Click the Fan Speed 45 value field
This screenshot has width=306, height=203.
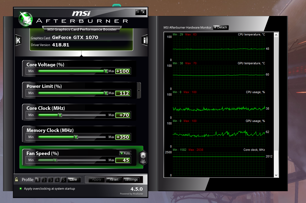click(x=123, y=160)
